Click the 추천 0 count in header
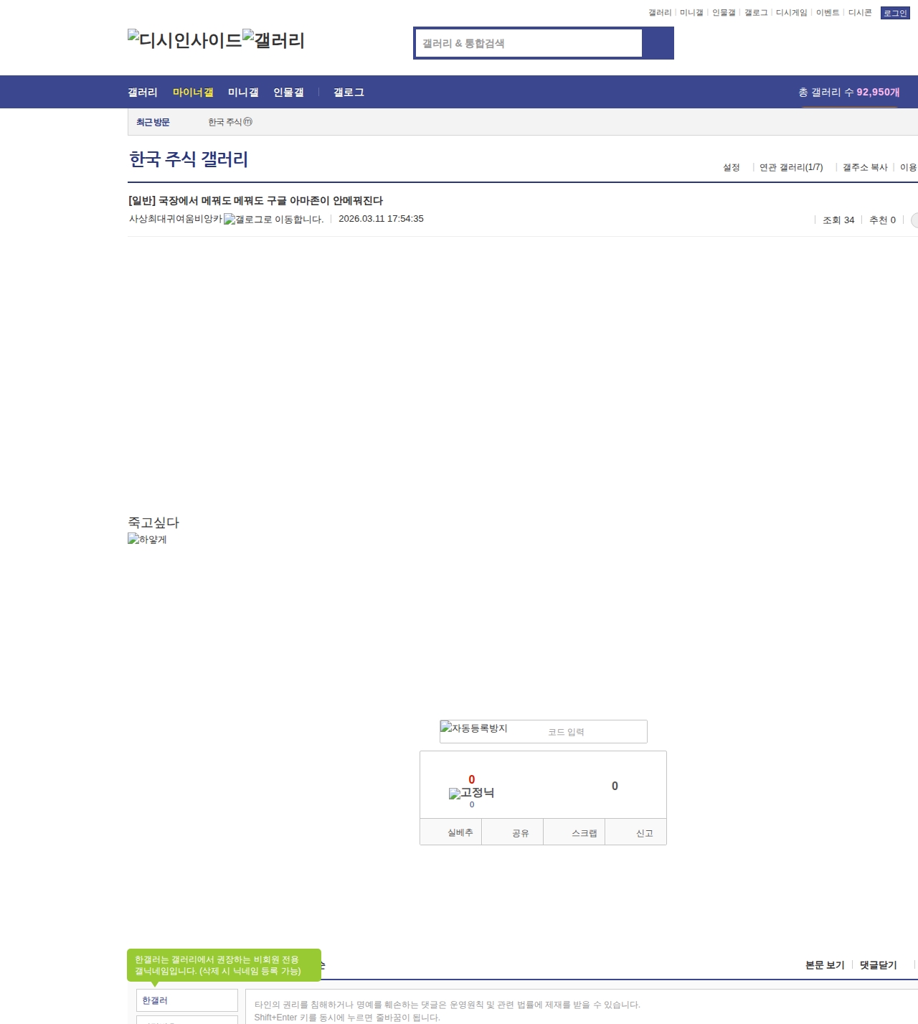This screenshot has height=1024, width=918. pyautogui.click(x=882, y=220)
